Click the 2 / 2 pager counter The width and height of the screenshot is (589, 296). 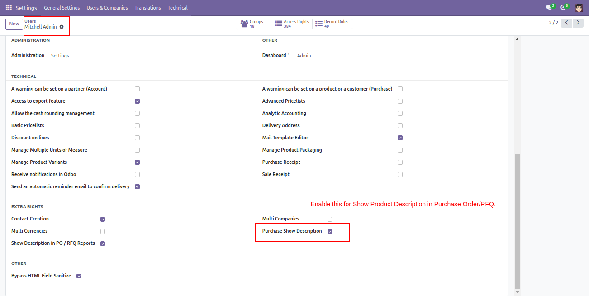554,23
